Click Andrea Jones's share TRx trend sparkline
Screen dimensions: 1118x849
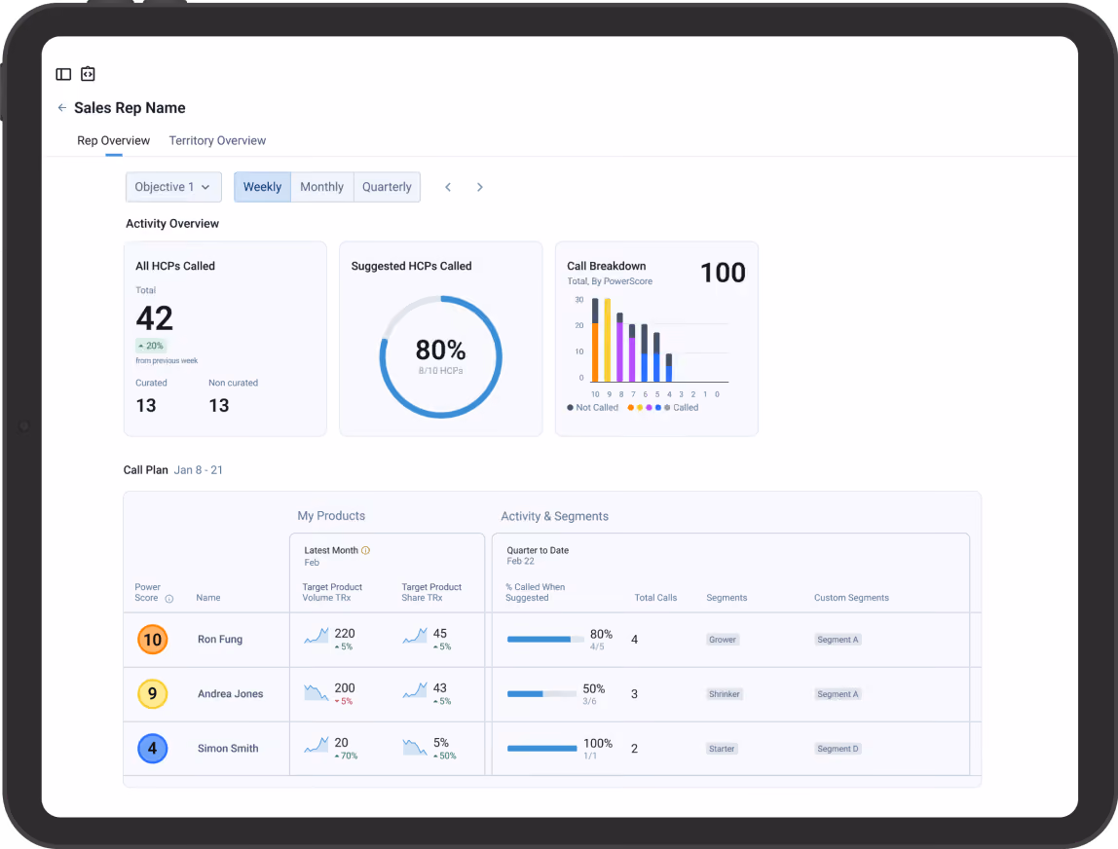tap(415, 690)
